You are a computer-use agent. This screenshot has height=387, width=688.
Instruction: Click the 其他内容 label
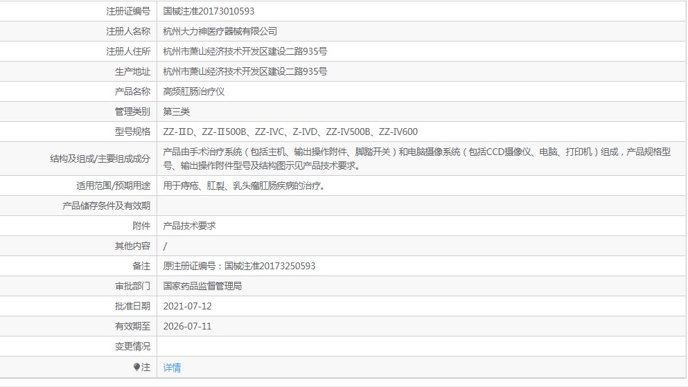pyautogui.click(x=132, y=246)
